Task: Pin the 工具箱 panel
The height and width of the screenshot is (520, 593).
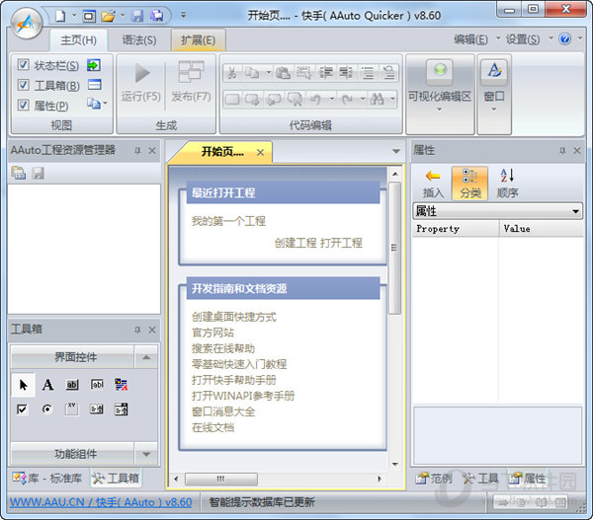Action: tap(137, 330)
